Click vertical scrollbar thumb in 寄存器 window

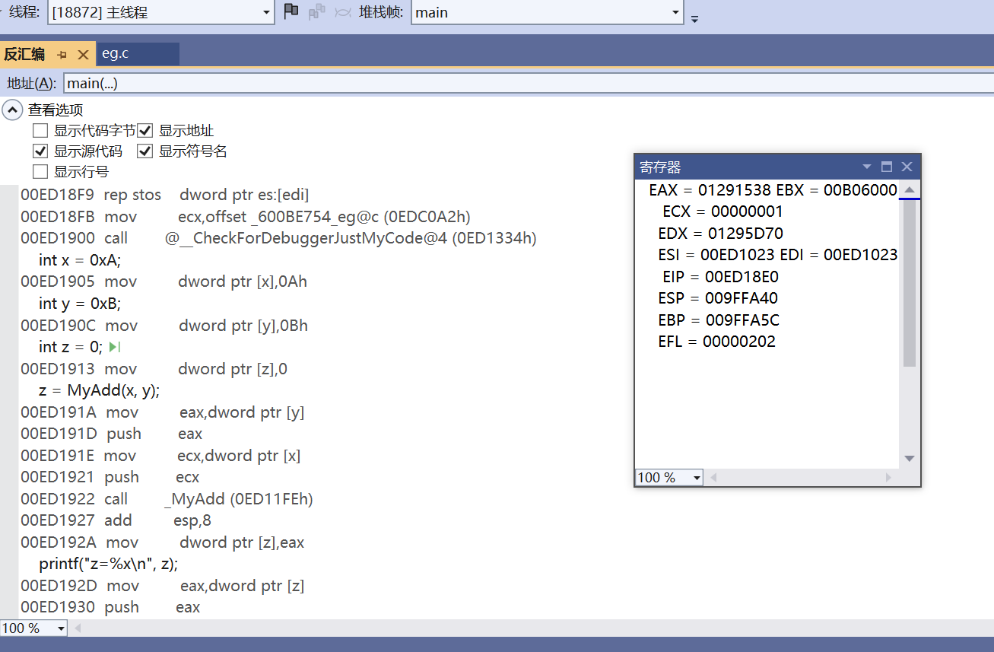pos(909,283)
